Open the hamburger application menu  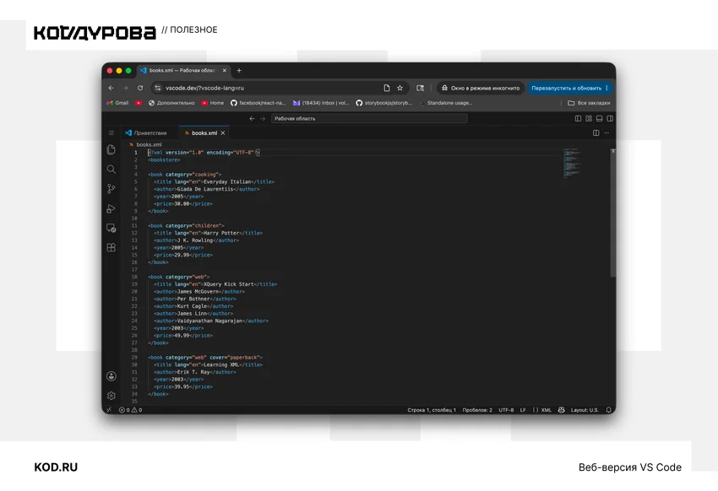111,132
